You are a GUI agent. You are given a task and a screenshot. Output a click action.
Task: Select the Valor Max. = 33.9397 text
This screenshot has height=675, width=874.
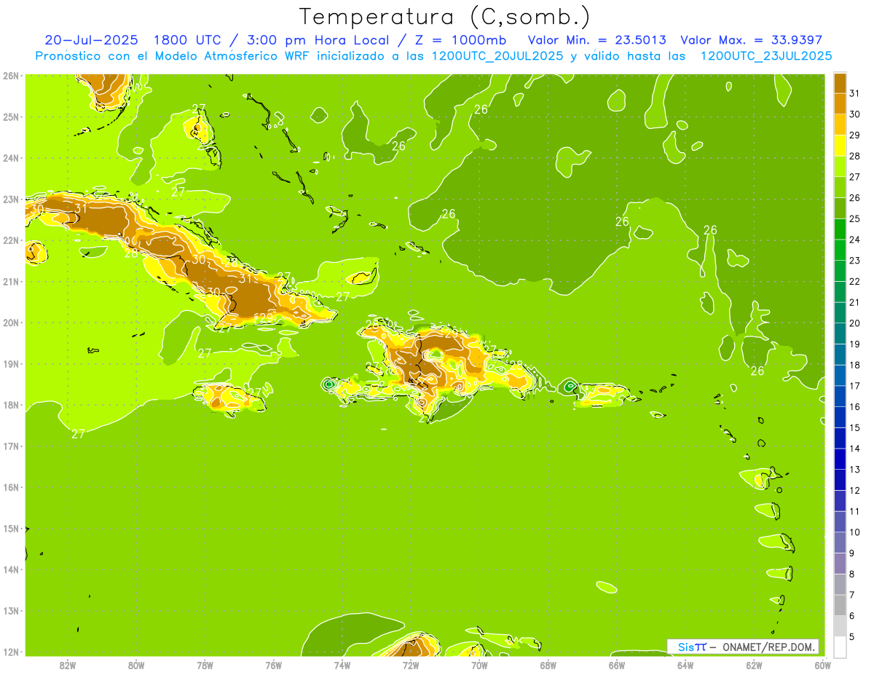click(751, 40)
